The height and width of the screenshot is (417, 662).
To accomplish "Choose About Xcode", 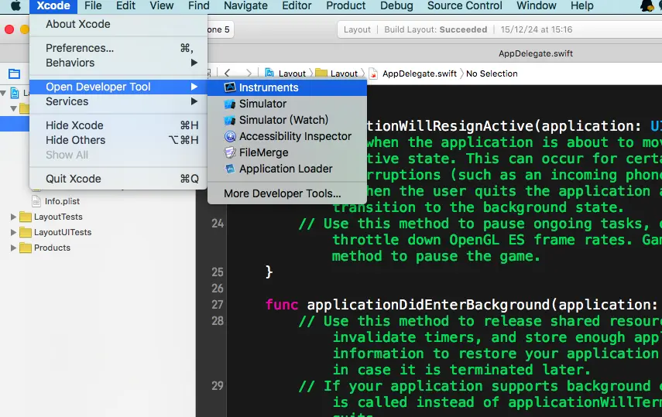I will [x=118, y=24].
